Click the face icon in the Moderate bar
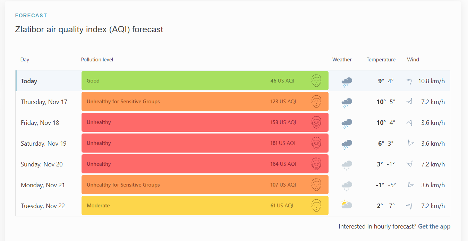Screen dimensions: 468x241 point(316,206)
